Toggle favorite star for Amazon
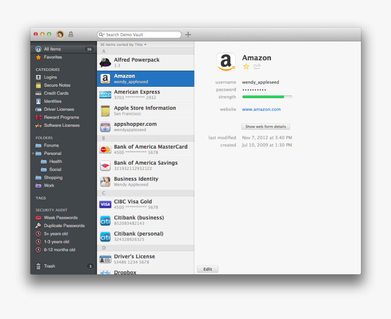The image size is (391, 319). (x=246, y=66)
